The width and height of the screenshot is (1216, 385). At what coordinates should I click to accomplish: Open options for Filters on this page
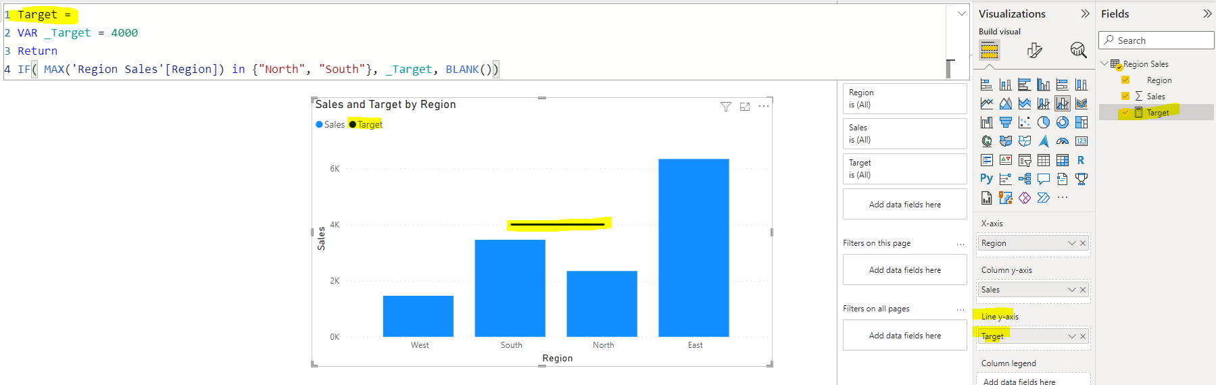pos(960,244)
